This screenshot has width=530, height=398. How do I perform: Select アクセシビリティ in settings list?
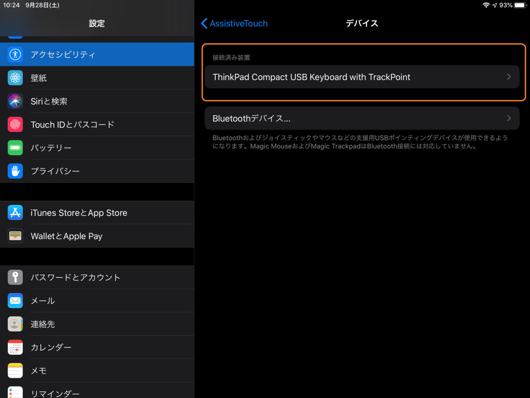(97, 54)
